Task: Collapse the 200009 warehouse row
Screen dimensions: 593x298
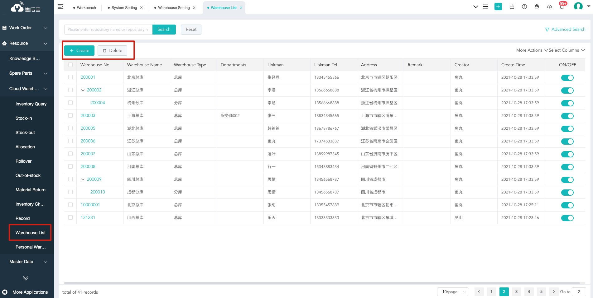Action: click(x=83, y=179)
